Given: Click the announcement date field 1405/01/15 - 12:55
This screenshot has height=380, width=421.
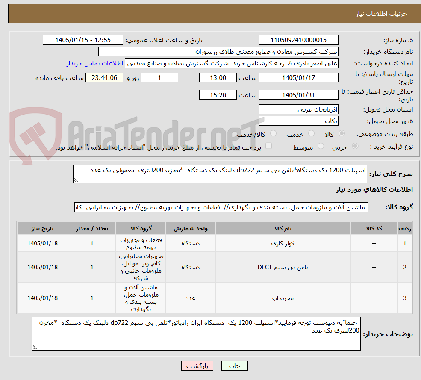Looking at the screenshot, I should tap(82, 40).
